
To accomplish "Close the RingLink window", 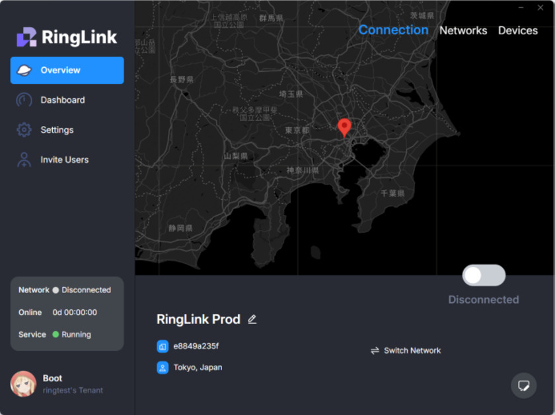I will tap(540, 7).
